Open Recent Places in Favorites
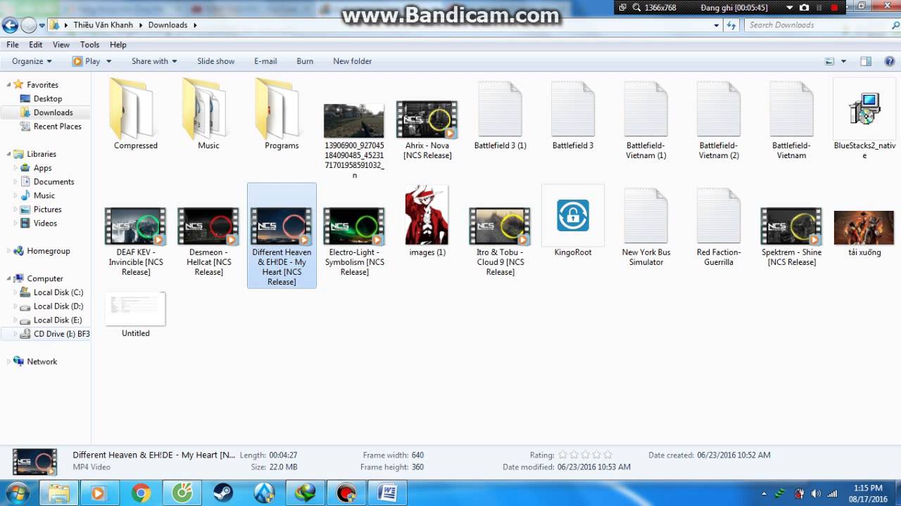Viewport: 901px width, 506px height. coord(57,126)
